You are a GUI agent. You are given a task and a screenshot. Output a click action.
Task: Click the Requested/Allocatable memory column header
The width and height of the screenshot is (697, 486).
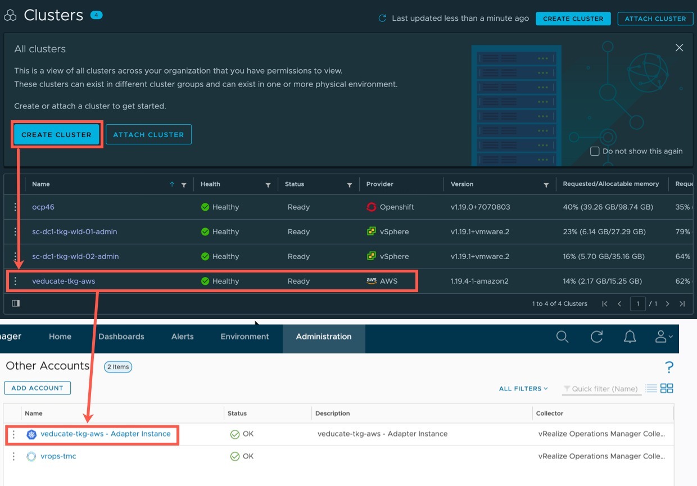tap(611, 184)
